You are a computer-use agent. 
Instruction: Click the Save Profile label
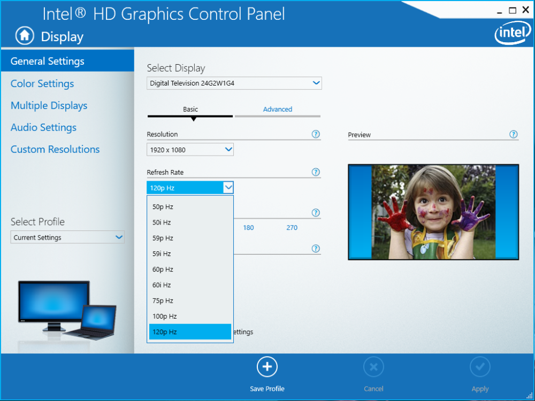[267, 389]
